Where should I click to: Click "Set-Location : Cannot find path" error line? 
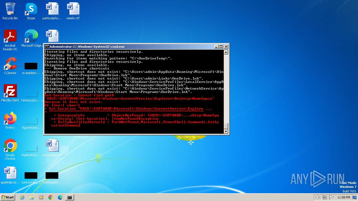[79, 95]
